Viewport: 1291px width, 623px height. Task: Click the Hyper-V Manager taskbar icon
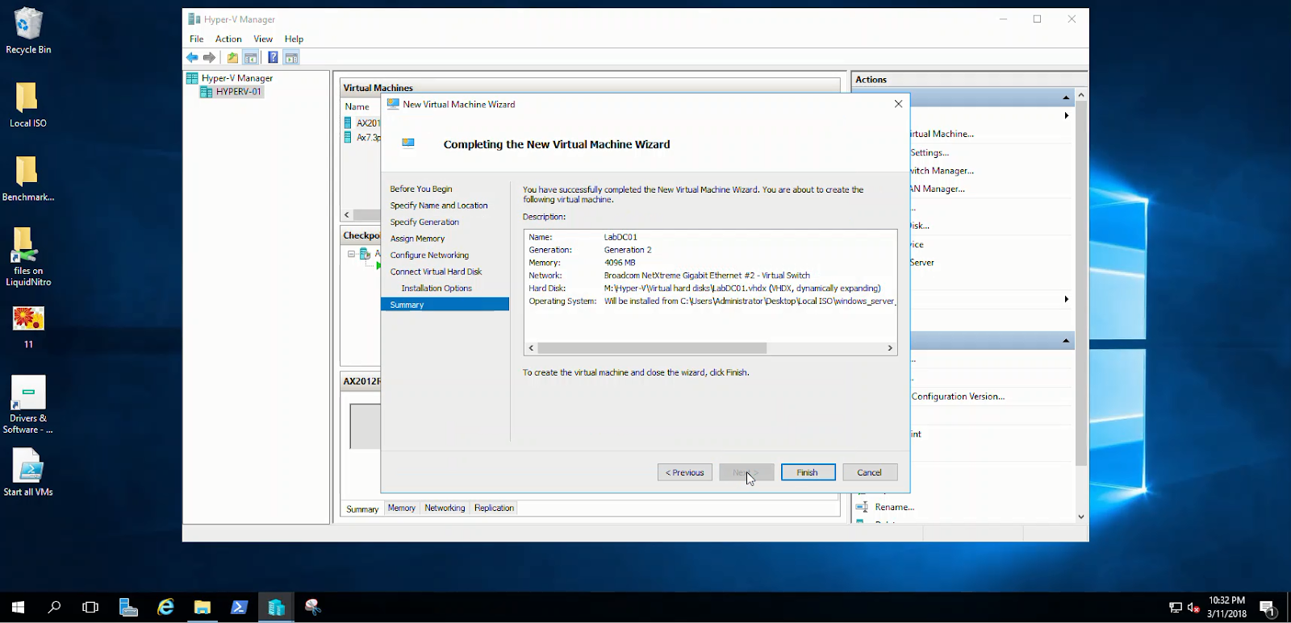[x=276, y=607]
